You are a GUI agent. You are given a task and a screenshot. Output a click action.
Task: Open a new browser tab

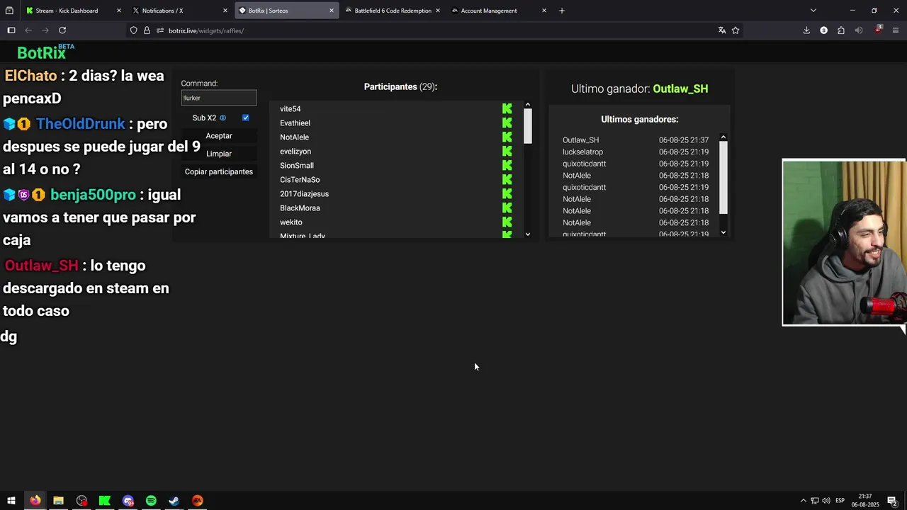[x=562, y=11]
